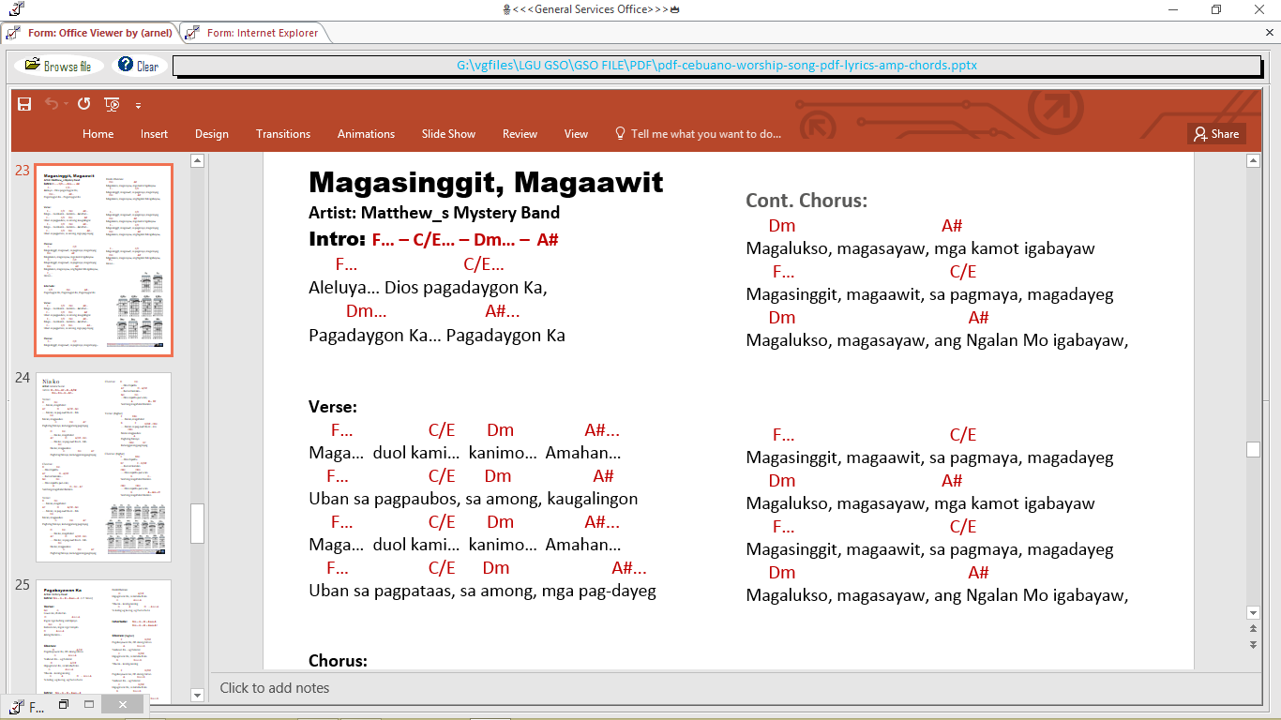Switch to Form: Internet Explorer tab

click(253, 33)
